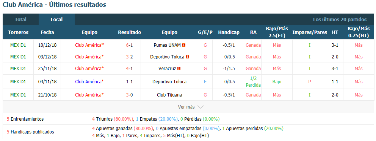Click the 6-1 result against Pumas
Image resolution: width=376 pixels, height=141 pixels.
click(x=130, y=45)
